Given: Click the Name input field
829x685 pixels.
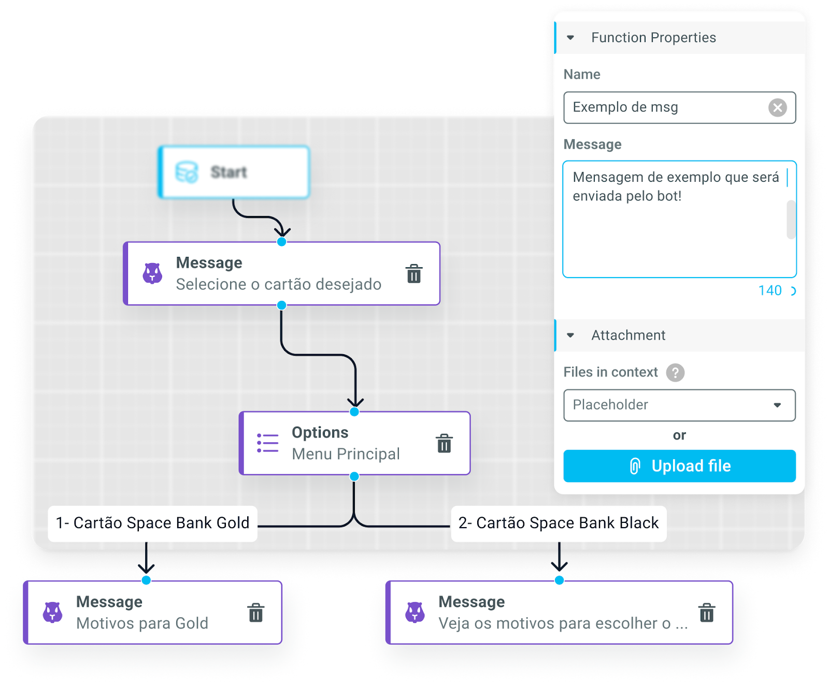Looking at the screenshot, I should click(x=666, y=108).
